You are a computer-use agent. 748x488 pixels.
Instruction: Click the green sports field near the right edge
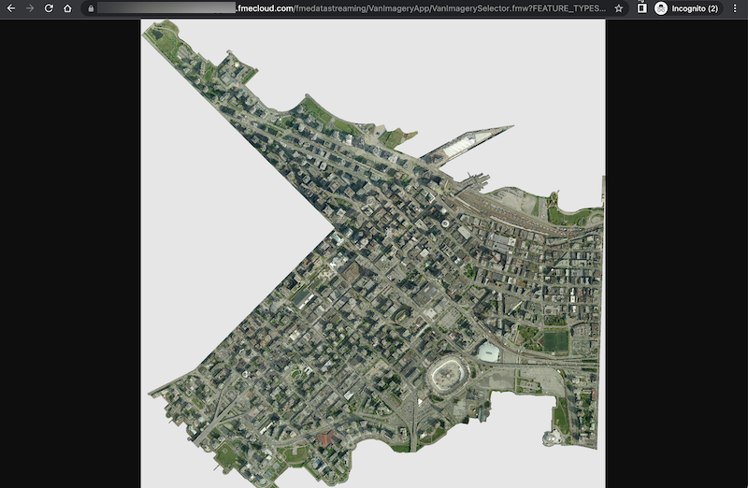(x=555, y=341)
